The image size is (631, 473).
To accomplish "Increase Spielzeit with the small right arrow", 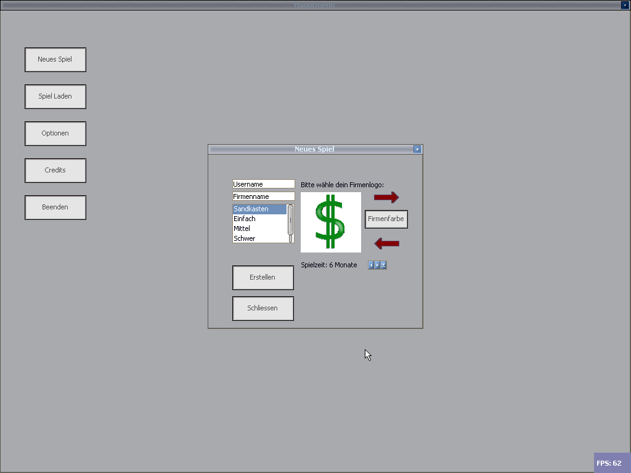I will pos(377,265).
